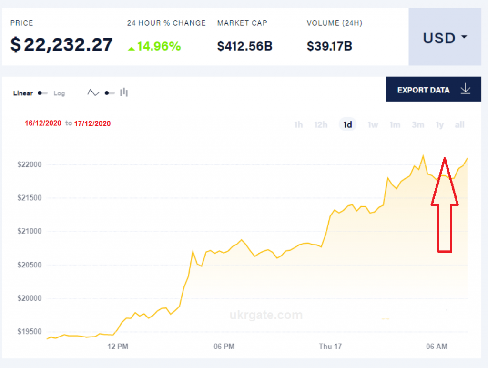Select the candlestick chart icon

point(124,92)
